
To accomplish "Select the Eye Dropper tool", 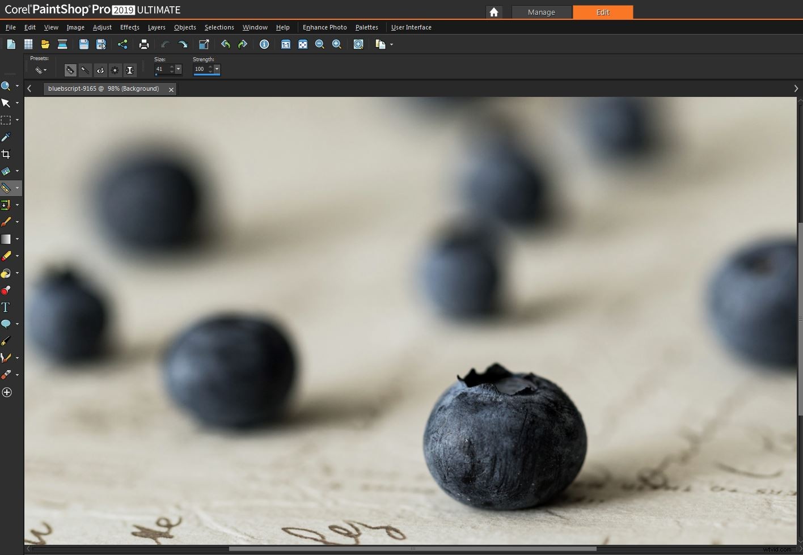I will [6, 137].
